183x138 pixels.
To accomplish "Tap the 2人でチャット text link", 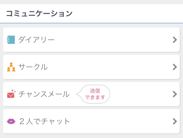I will [x=45, y=121].
